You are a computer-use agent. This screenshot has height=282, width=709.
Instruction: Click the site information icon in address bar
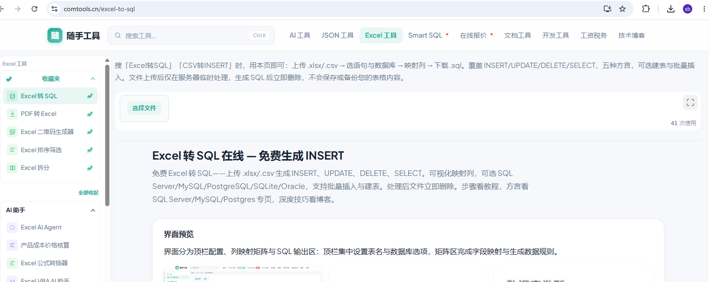pos(54,8)
